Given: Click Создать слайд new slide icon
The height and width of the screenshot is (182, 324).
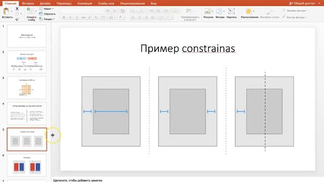Looking at the screenshot, I should click(30, 11).
